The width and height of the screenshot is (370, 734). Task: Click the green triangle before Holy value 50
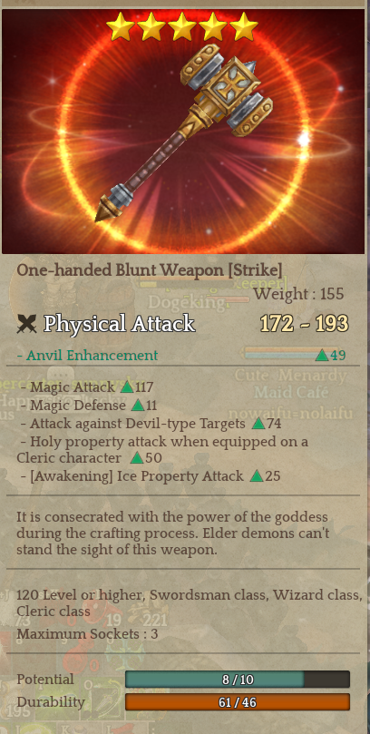tap(137, 457)
